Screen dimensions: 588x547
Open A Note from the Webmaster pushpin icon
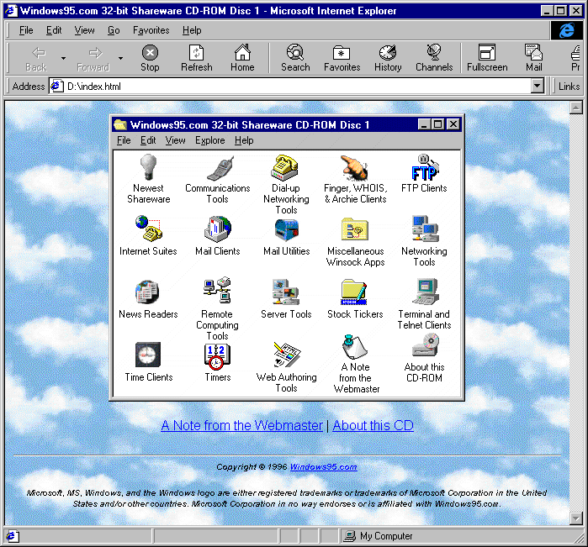[x=354, y=346]
